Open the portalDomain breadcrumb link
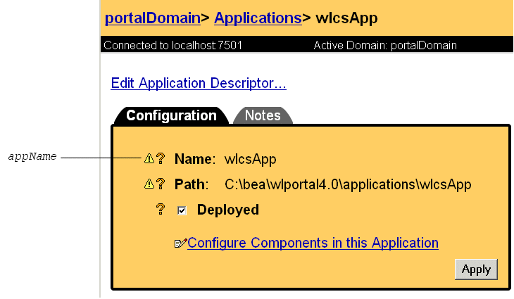This screenshot has height=299, width=514. point(152,18)
